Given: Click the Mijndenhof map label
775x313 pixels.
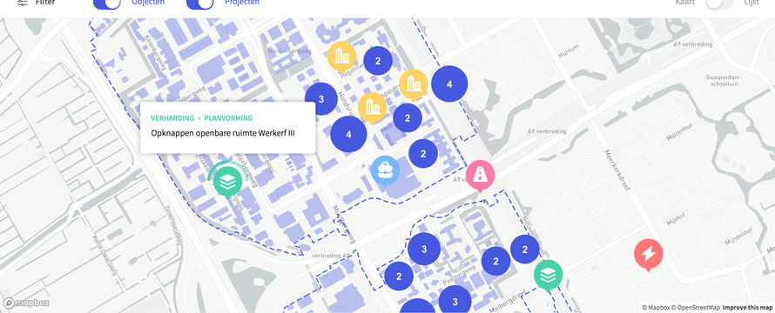Looking at the screenshot, I should (738, 237).
